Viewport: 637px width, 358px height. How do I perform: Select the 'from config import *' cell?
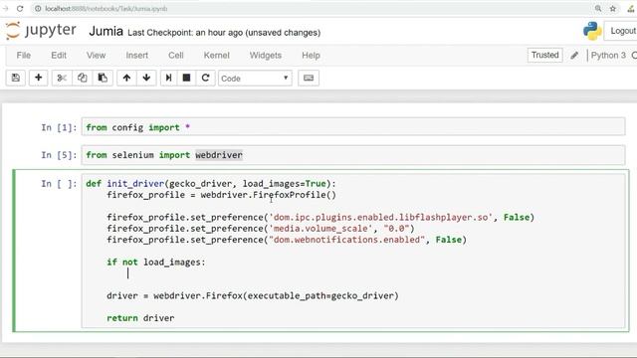click(353, 127)
